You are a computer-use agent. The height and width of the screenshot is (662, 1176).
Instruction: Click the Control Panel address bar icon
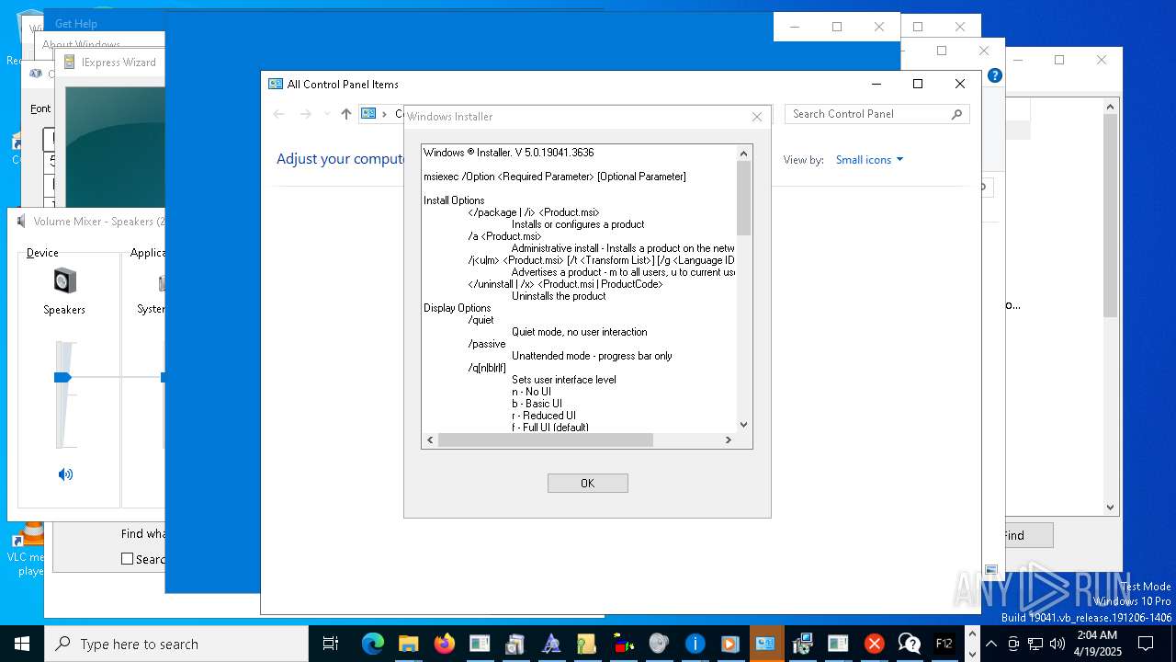coord(368,114)
